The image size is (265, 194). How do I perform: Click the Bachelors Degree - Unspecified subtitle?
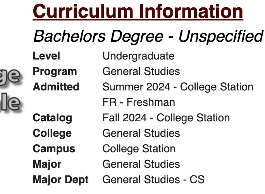tap(148, 37)
